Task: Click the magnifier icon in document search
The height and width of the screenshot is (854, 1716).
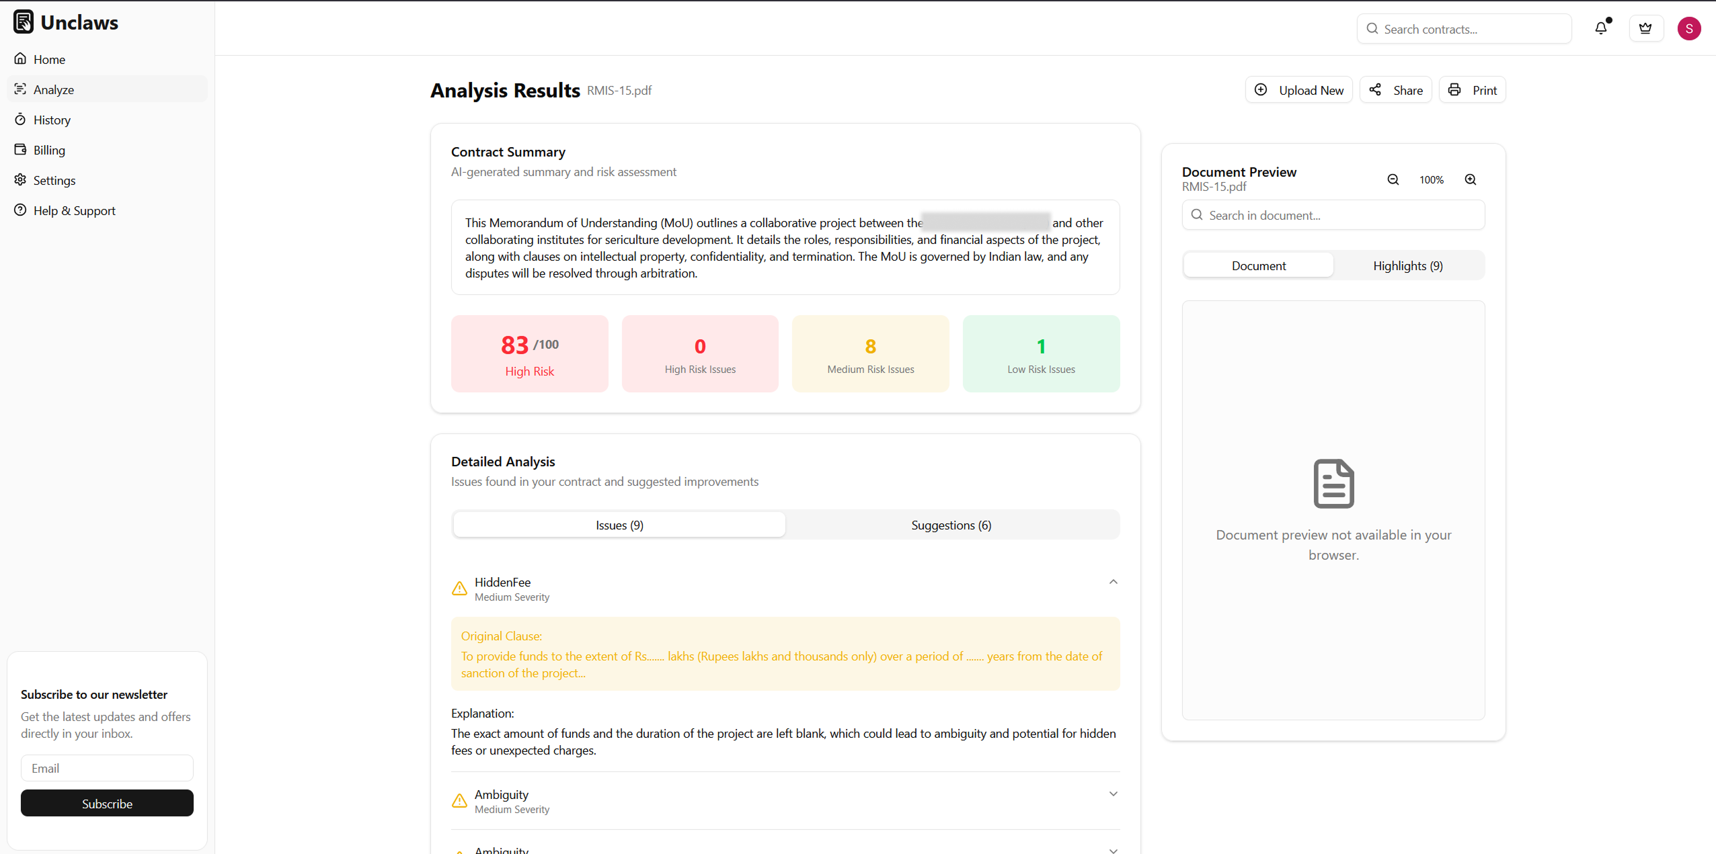Action: pyautogui.click(x=1197, y=215)
